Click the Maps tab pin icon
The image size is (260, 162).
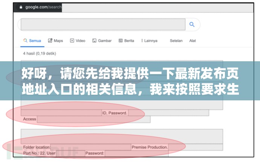point(50,41)
